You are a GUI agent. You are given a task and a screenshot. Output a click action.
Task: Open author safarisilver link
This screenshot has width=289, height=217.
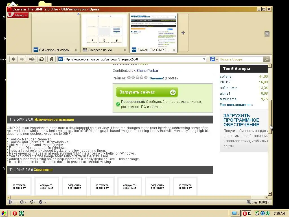(x=228, y=88)
